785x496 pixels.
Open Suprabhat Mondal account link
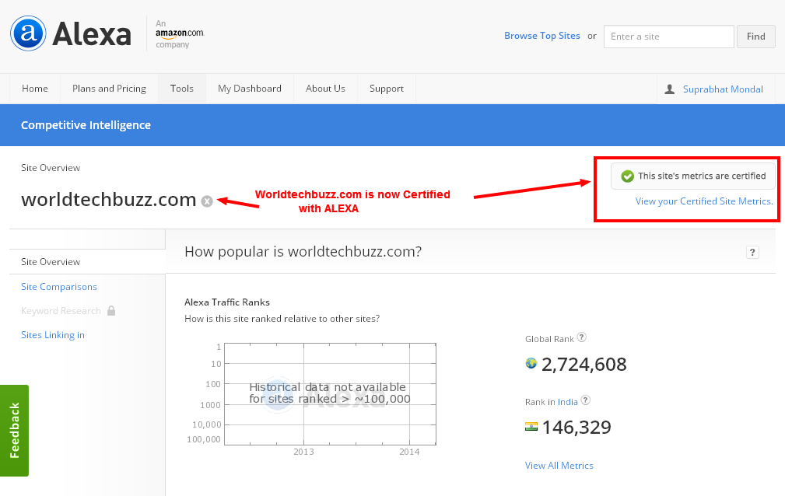[723, 89]
